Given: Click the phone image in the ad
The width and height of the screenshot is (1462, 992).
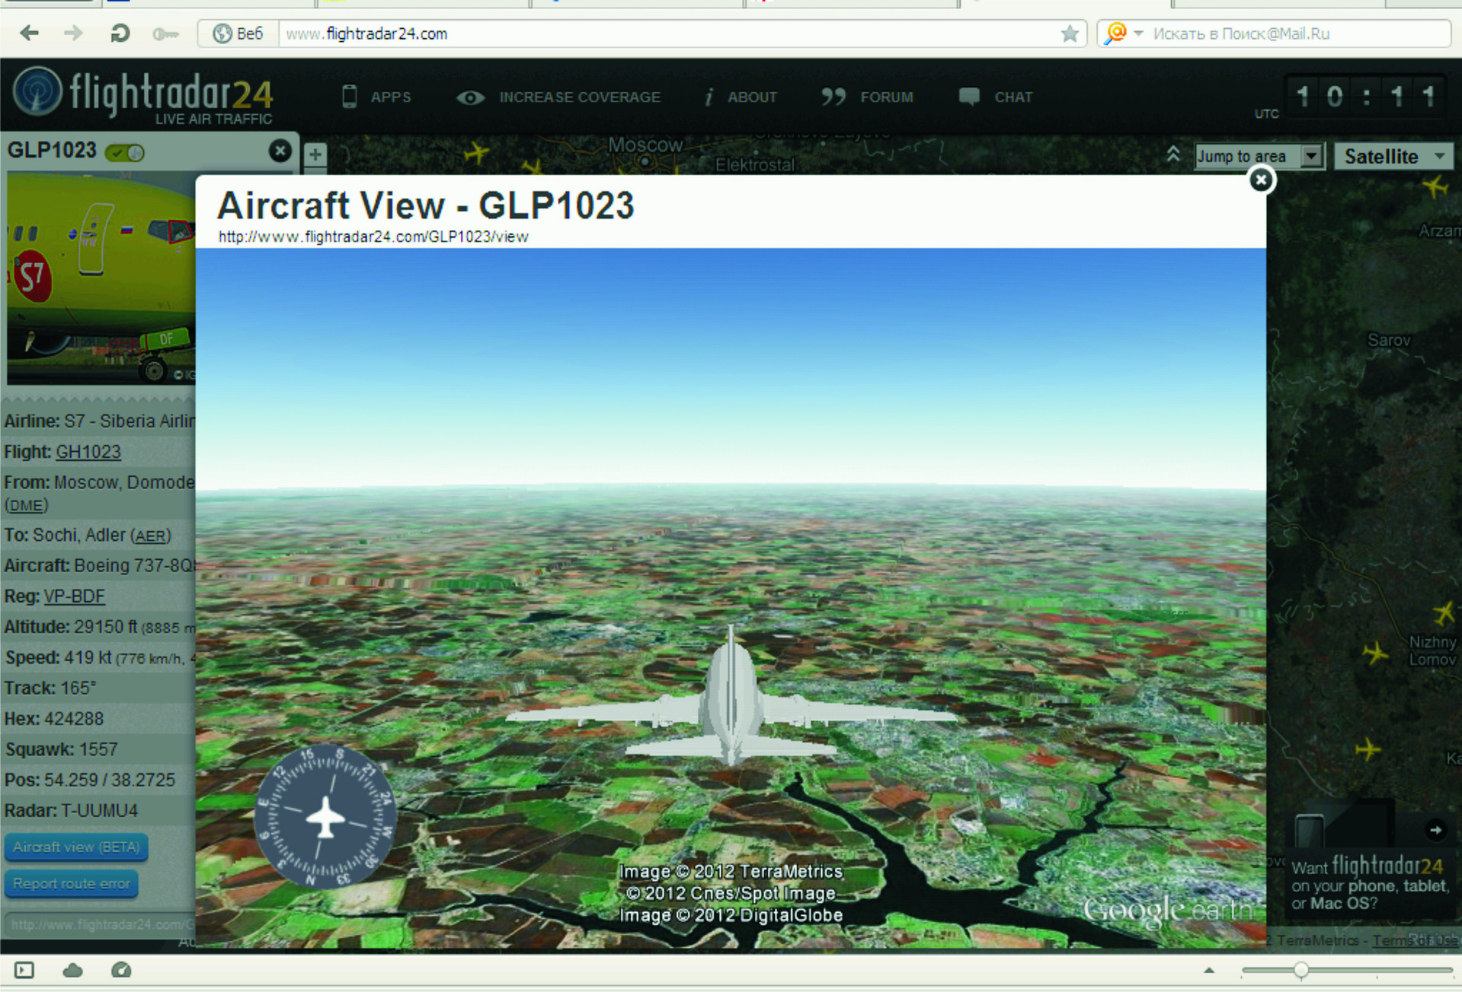Looking at the screenshot, I should (x=1309, y=831).
